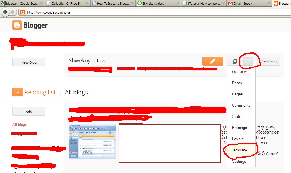
Task: Open the post list pages icon button
Action: coord(235,61)
